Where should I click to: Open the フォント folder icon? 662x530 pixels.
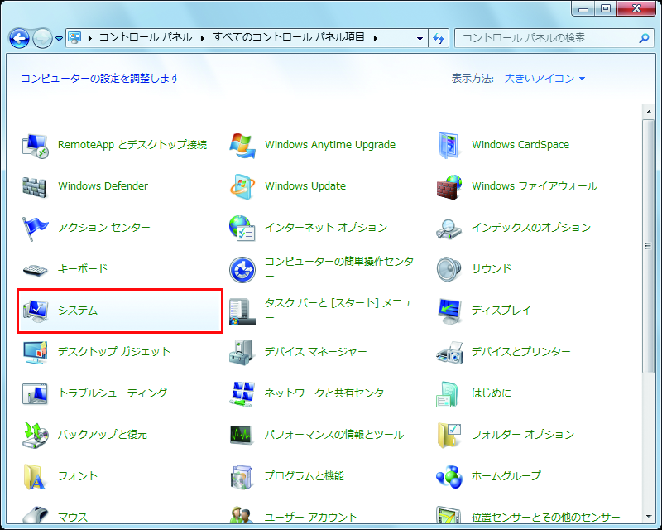(x=36, y=476)
